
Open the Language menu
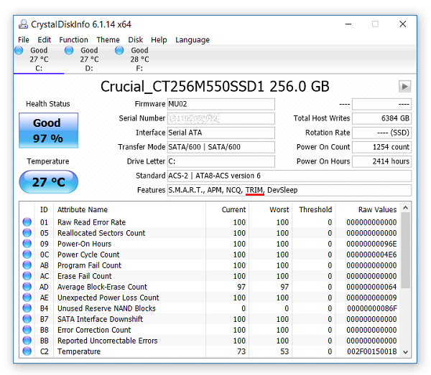coord(193,39)
